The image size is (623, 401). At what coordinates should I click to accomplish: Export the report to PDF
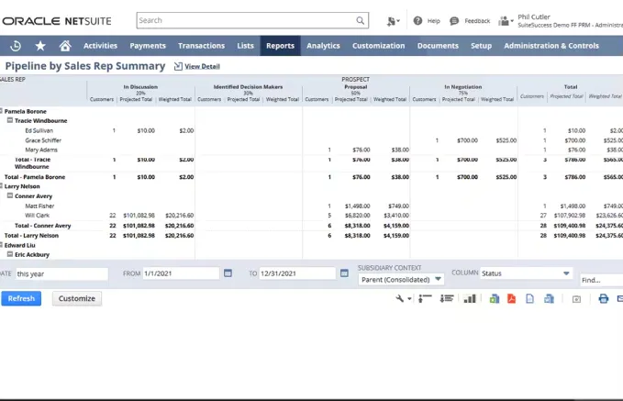tap(512, 298)
